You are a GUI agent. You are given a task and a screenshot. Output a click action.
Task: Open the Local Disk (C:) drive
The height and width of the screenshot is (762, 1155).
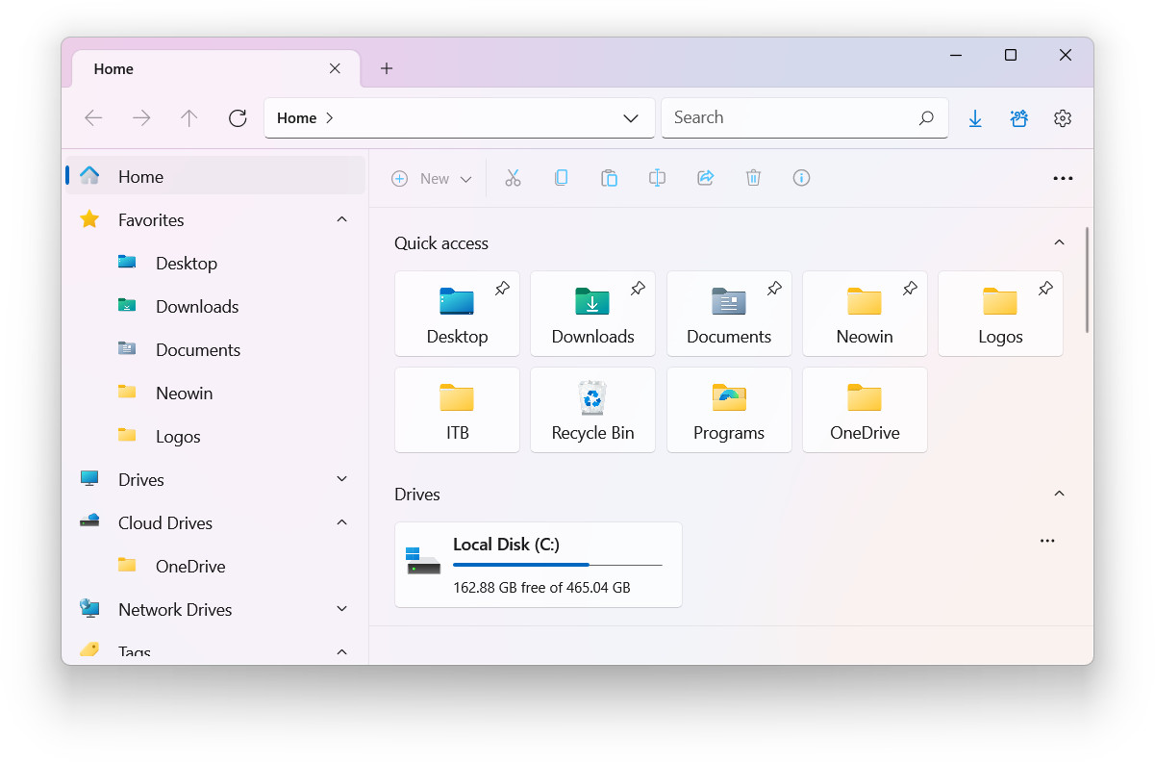(538, 565)
